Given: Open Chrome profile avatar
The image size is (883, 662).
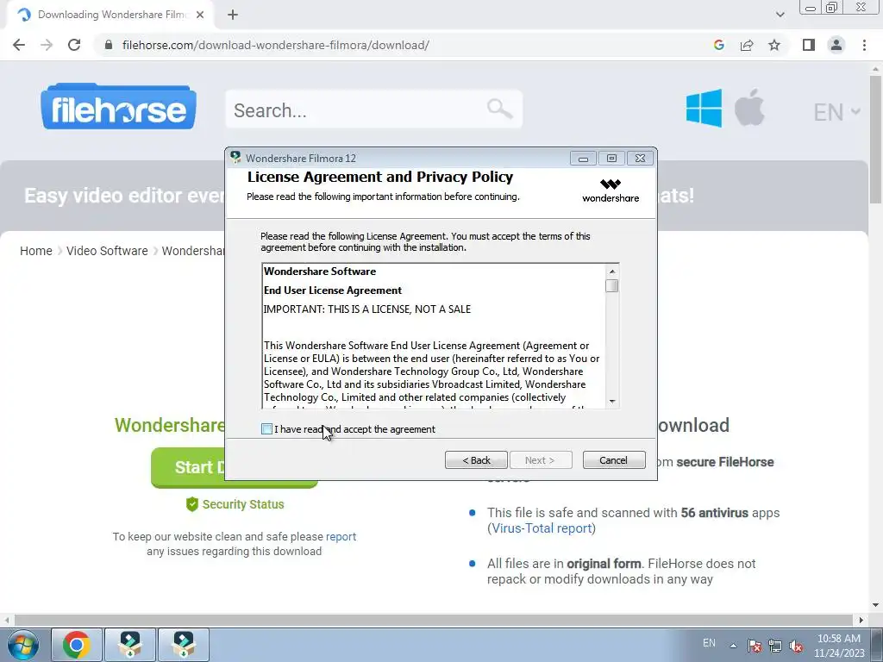Looking at the screenshot, I should pyautogui.click(x=836, y=45).
